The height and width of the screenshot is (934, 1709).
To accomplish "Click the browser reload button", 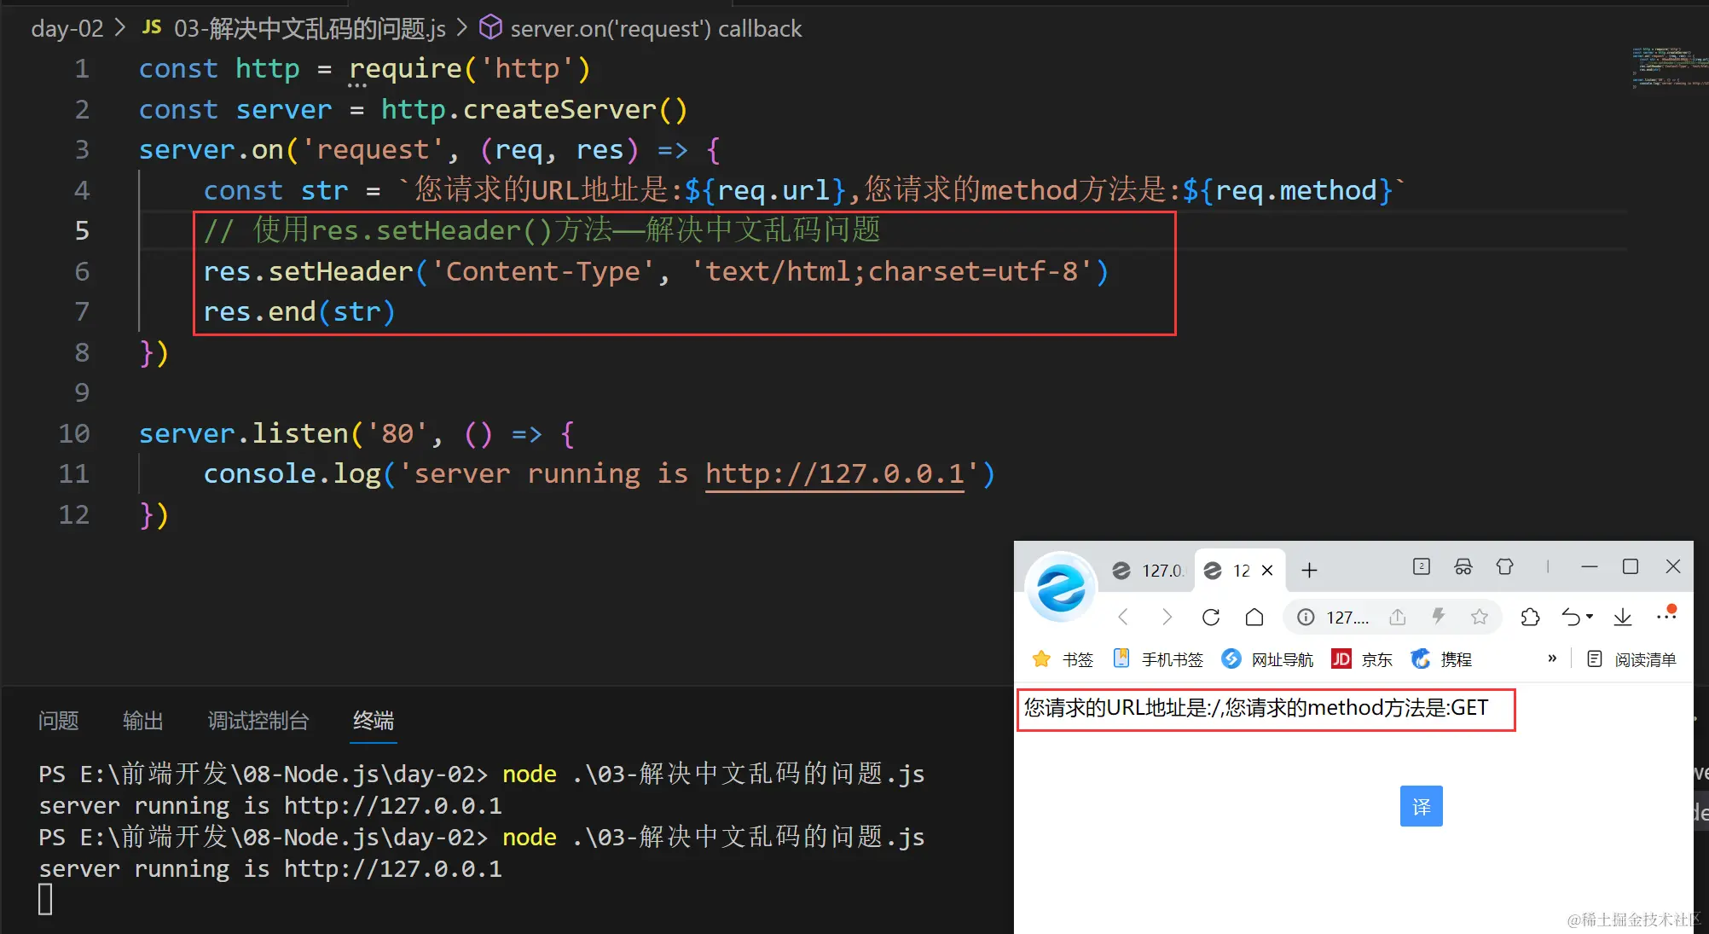I will 1211,617.
